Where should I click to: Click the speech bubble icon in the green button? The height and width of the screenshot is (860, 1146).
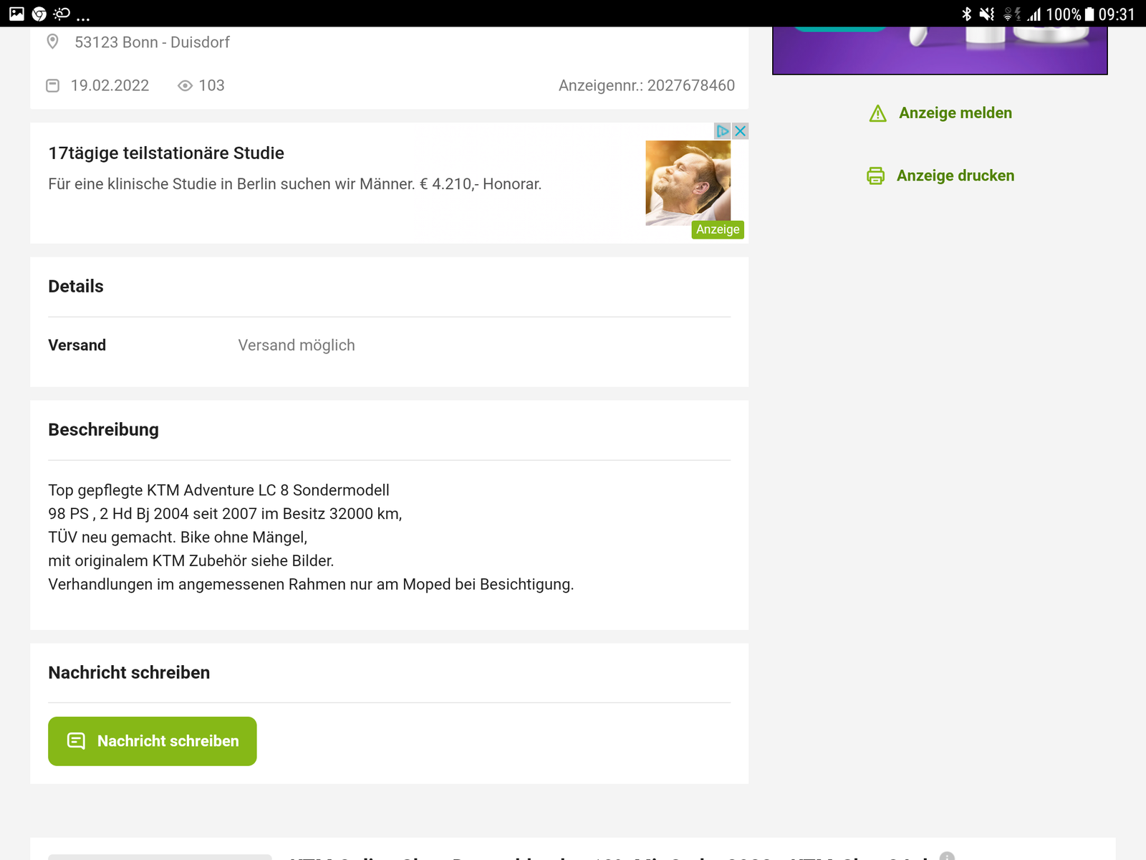pyautogui.click(x=76, y=740)
